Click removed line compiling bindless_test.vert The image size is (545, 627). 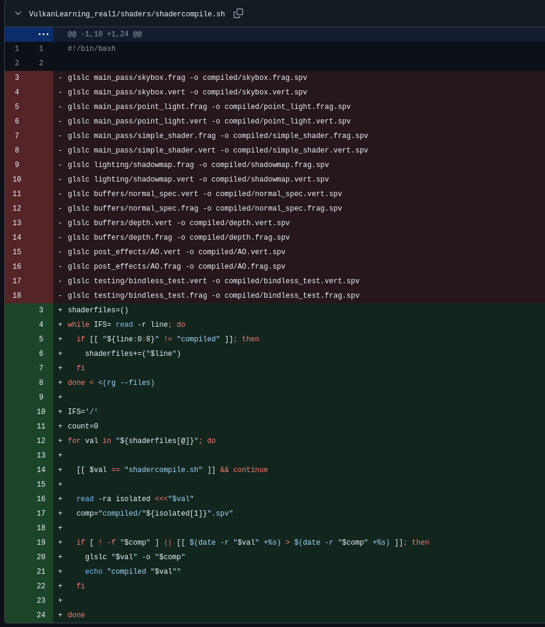214,281
